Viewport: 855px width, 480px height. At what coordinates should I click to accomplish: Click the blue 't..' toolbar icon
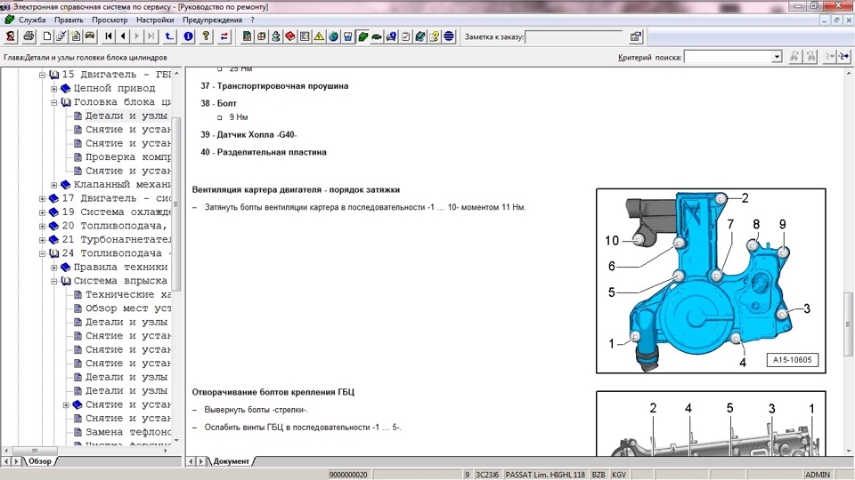click(x=169, y=36)
